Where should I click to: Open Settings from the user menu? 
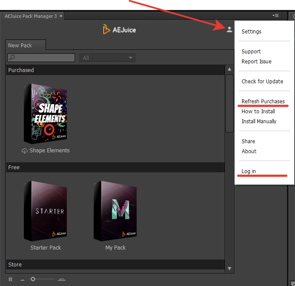251,31
